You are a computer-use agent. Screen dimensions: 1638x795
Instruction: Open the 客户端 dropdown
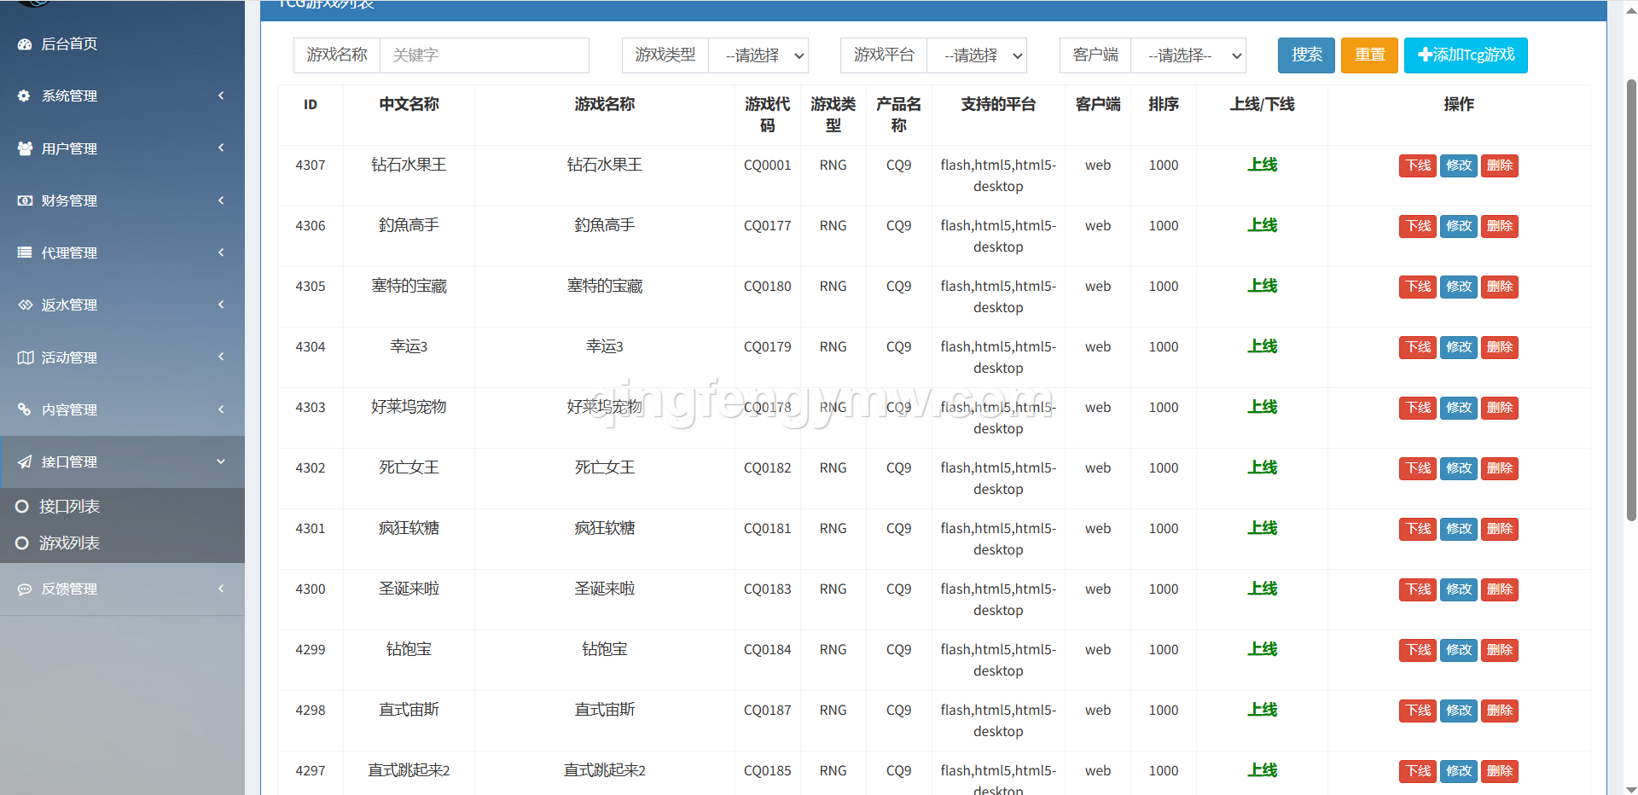pos(1188,55)
